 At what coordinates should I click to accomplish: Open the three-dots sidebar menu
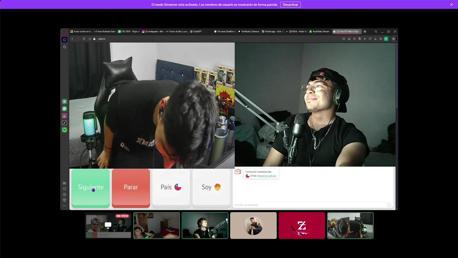tap(64, 206)
